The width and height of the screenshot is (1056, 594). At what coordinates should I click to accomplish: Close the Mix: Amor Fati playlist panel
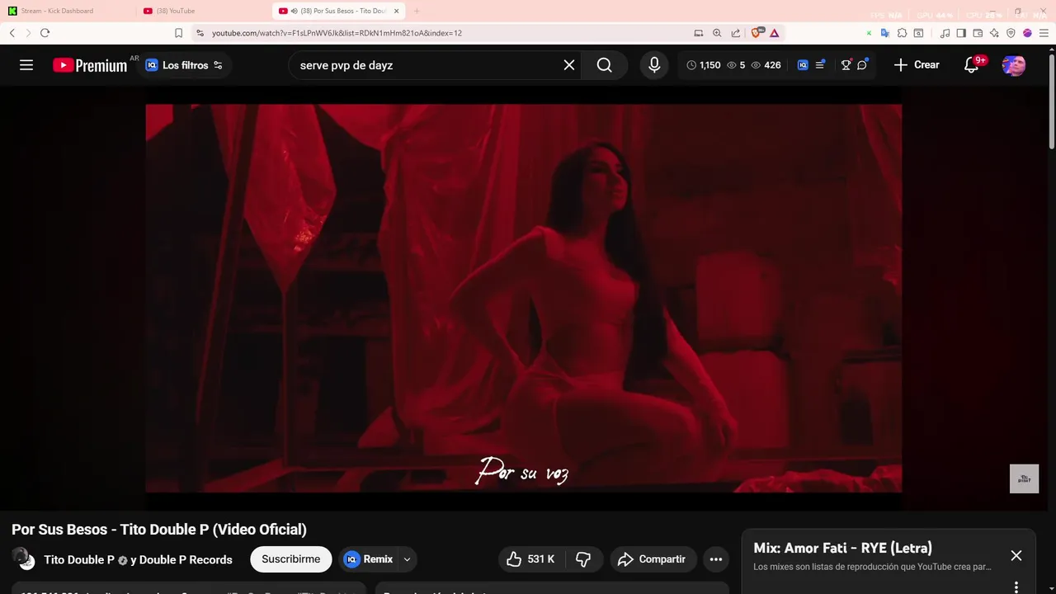click(x=1016, y=556)
